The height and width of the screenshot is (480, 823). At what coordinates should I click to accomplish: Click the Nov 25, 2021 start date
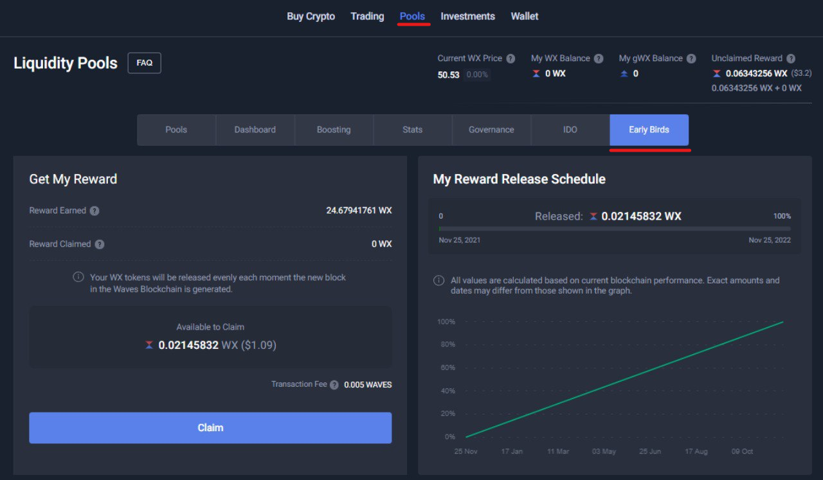pos(460,240)
